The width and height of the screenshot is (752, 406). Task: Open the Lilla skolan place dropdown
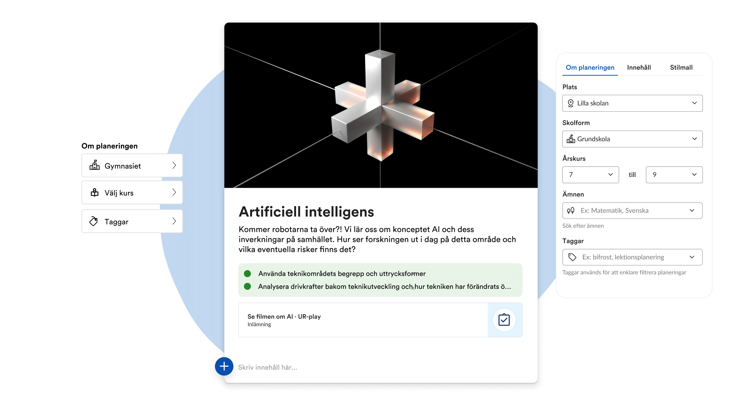[x=632, y=103]
